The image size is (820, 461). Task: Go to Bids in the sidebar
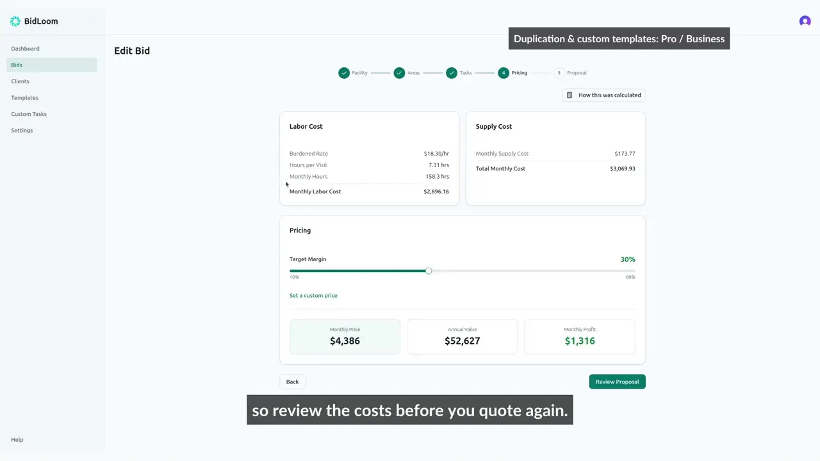52,65
